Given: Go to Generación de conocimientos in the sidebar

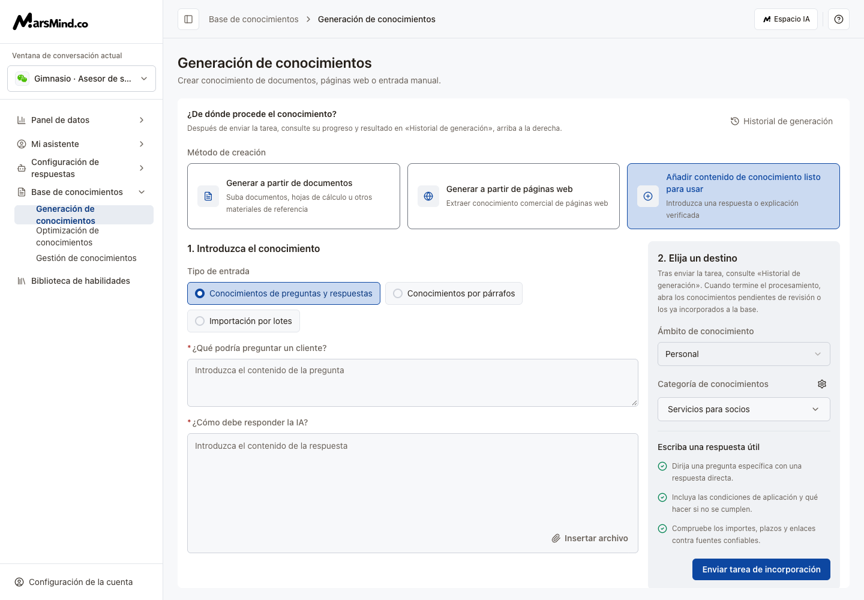Looking at the screenshot, I should (x=84, y=215).
